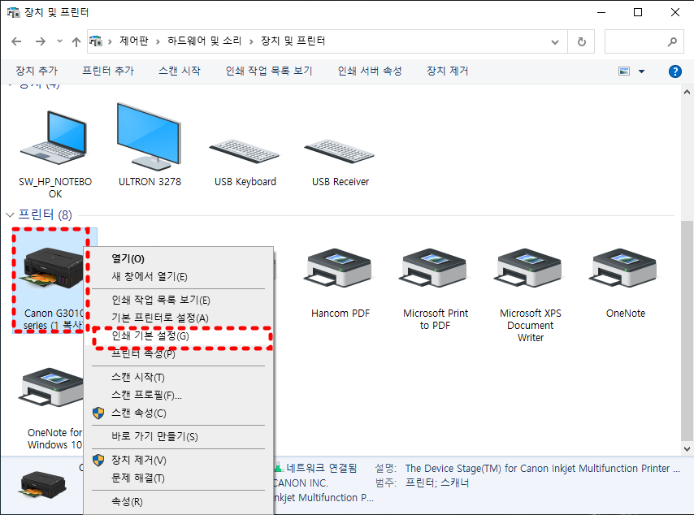Select the Canon G3010 series printer icon
Screen dimensions: 694x515
[53, 268]
